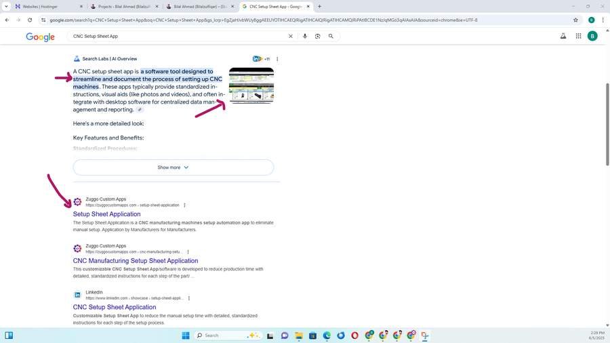Open options for the Setup Sheet Application result
Screen dimensions: 610x343
(184, 205)
